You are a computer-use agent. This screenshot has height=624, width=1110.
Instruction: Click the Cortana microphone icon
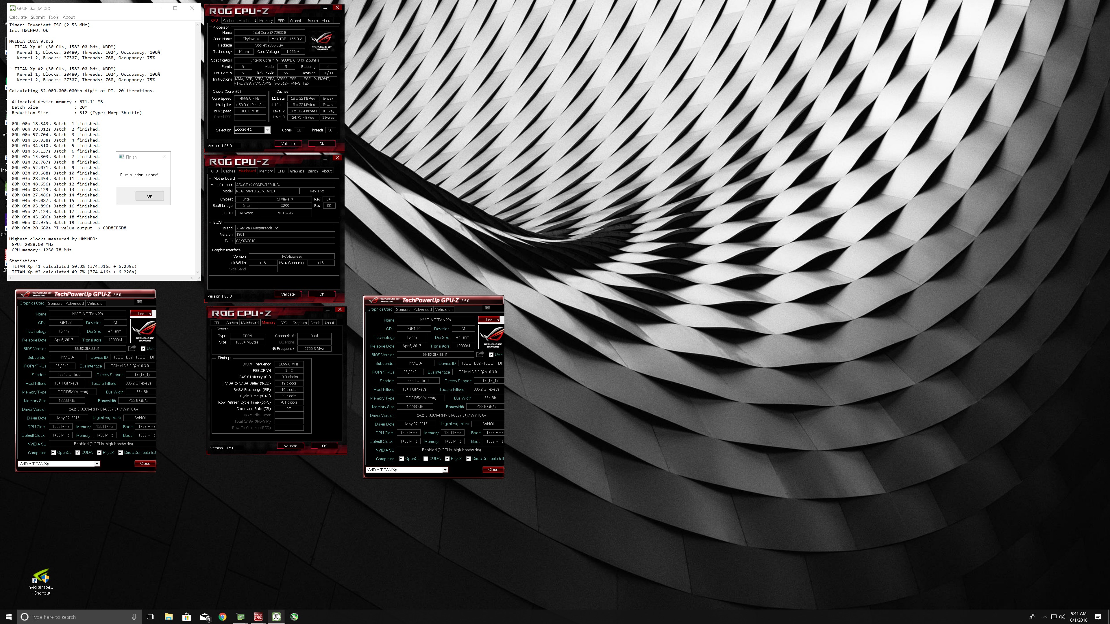point(134,617)
